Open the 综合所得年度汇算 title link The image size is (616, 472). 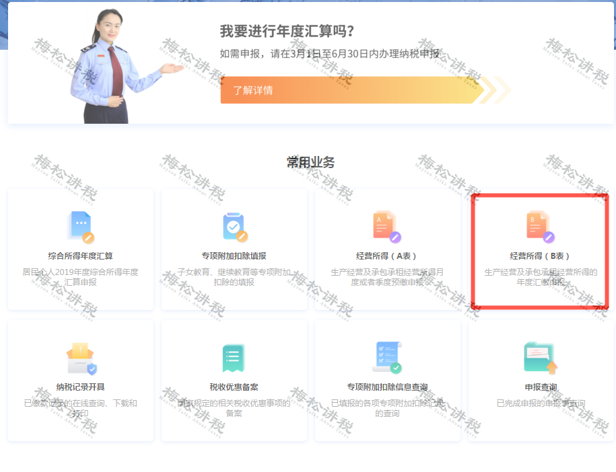[81, 256]
